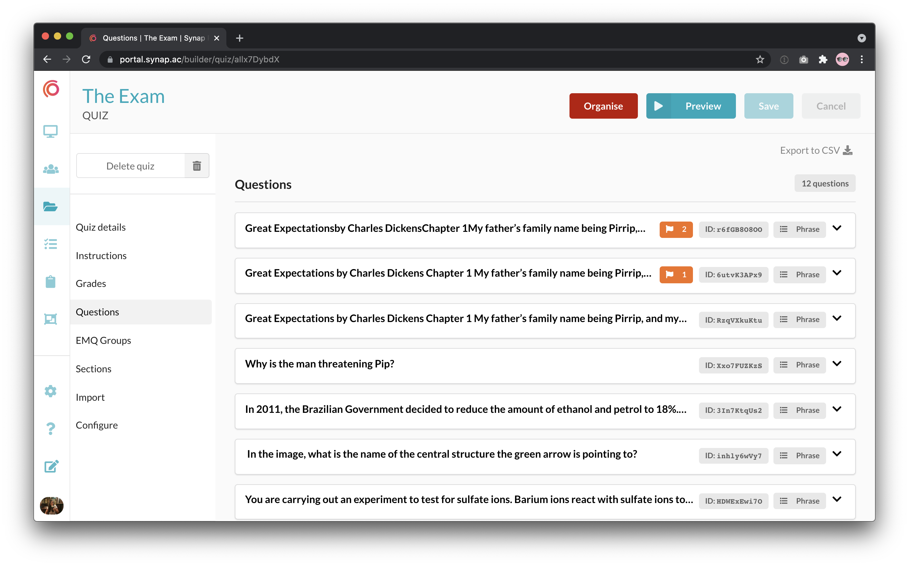Open the user profile photo in sidebar
This screenshot has height=566, width=909.
click(x=52, y=506)
